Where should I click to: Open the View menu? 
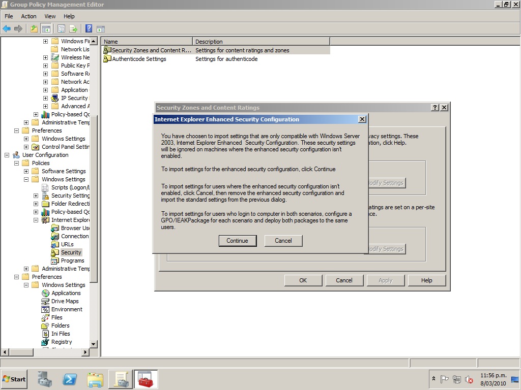(50, 16)
